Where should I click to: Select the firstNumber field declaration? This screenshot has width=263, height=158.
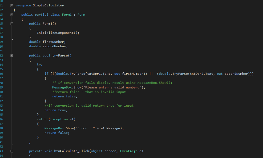coord(48,41)
